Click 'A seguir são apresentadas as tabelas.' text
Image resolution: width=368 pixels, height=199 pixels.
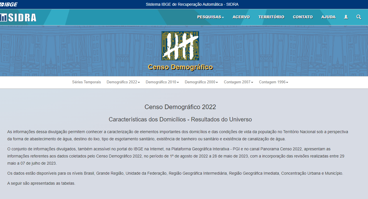41,183
